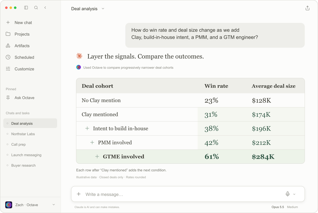Viewport: 318px width, 213px height.
Task: Click plus icon on Intent to build in-house row
Action: (x=87, y=128)
